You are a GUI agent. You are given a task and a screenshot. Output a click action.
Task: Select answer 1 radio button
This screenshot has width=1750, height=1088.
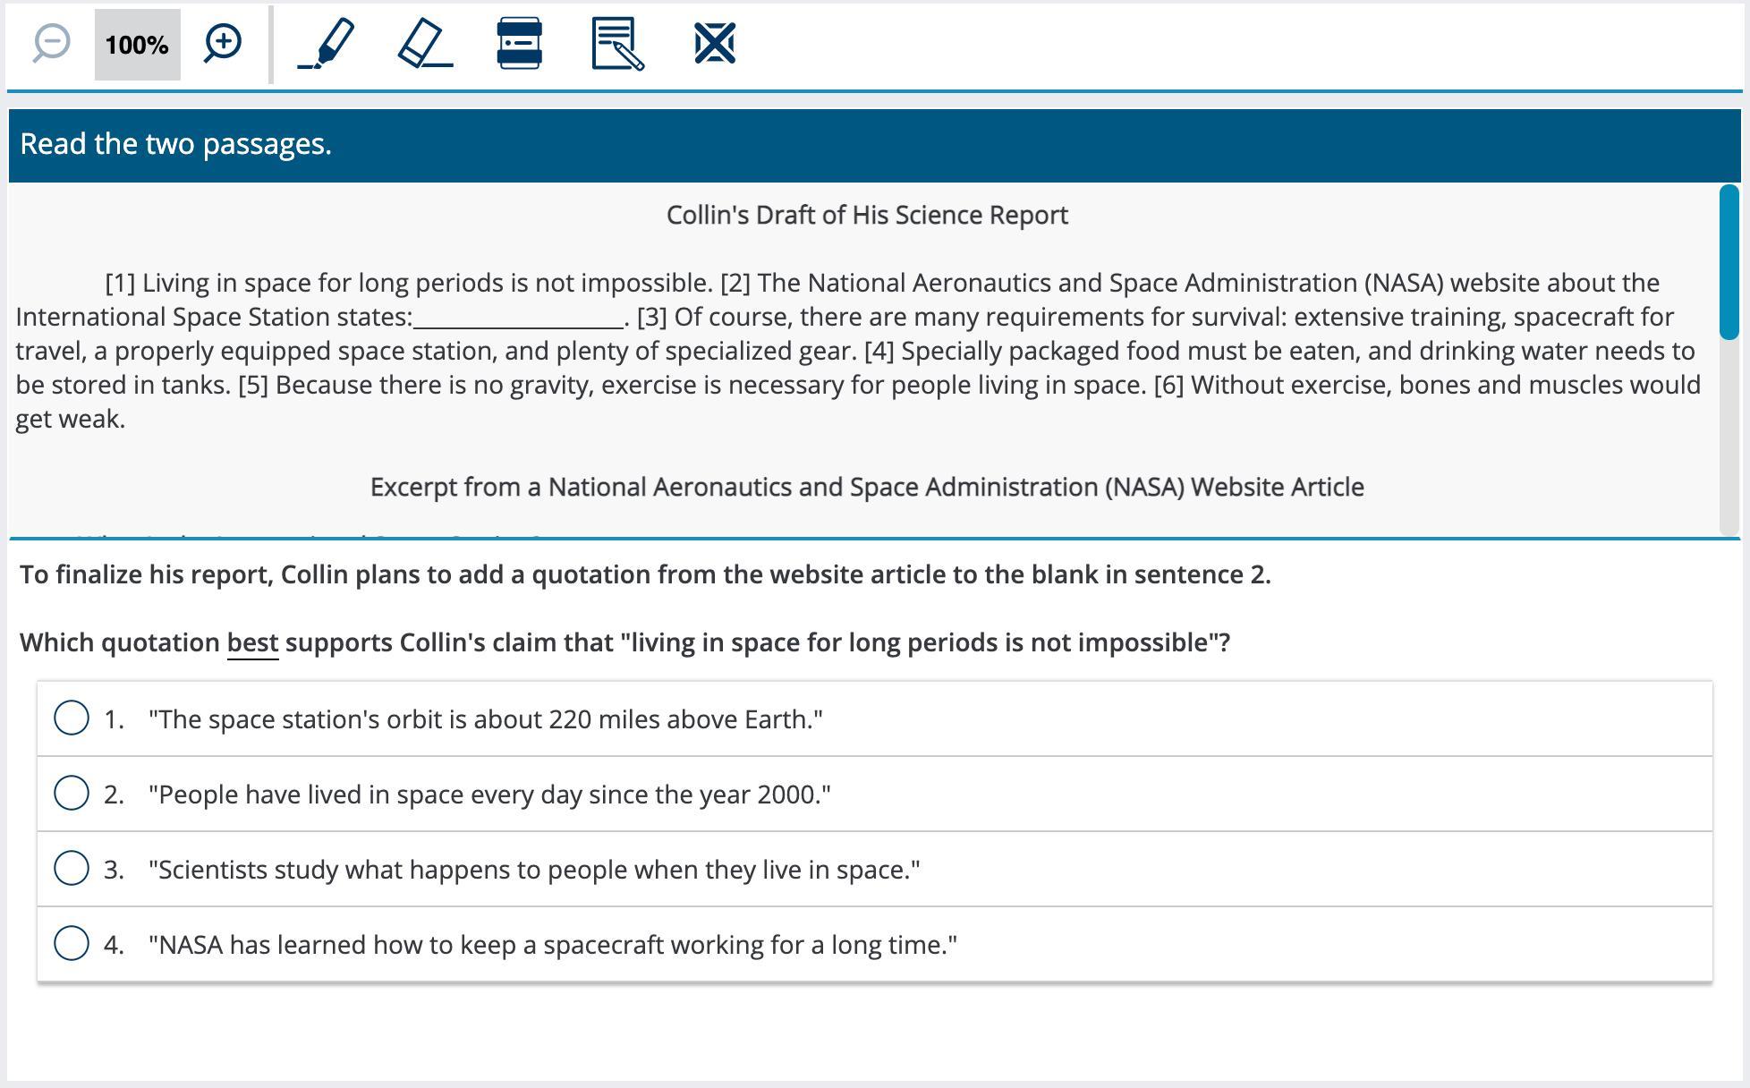(72, 718)
